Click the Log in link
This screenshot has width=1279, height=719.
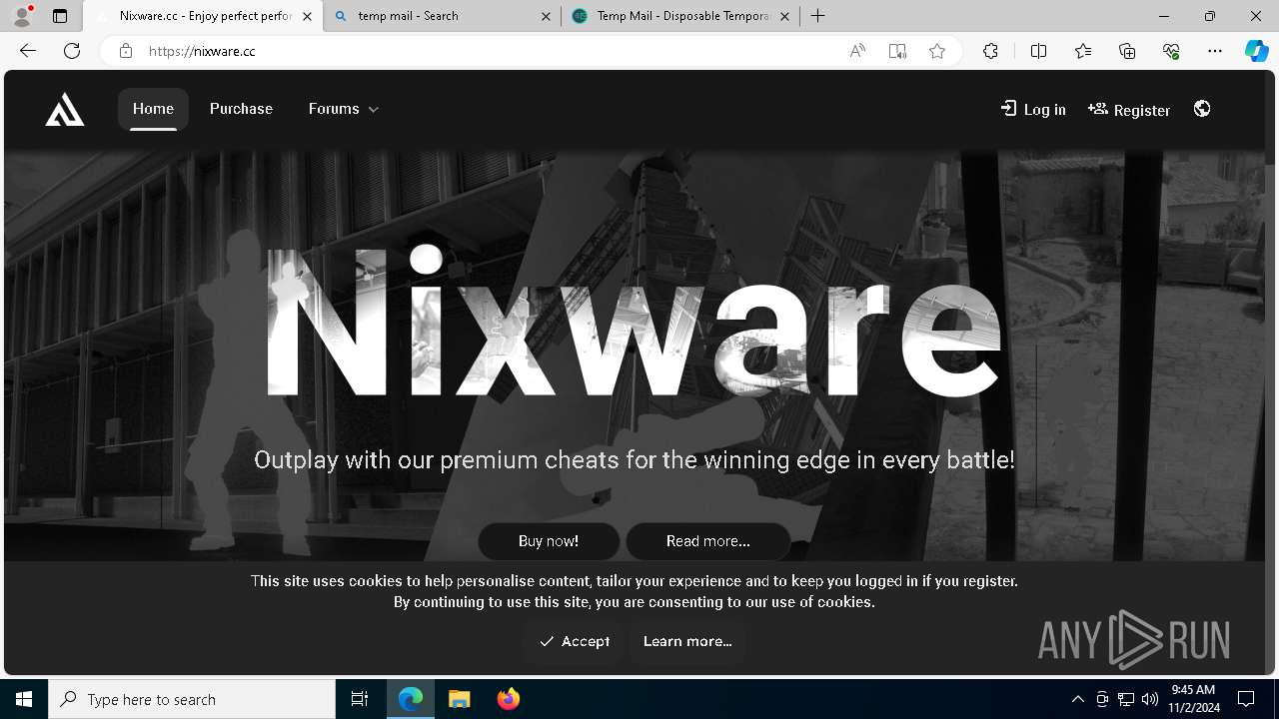coord(1033,109)
